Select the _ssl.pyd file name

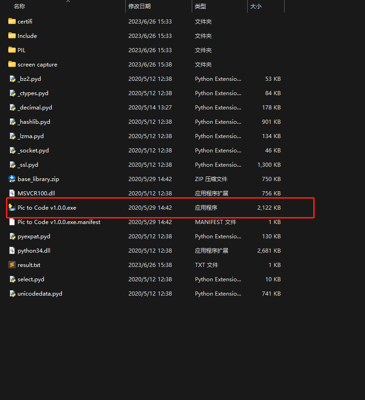[x=28, y=164]
